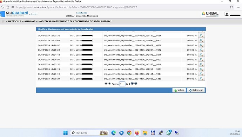Image resolution: width=242 pixels, height=137 pixels.
Task: Open the Windows Start menu
Action: pyautogui.click(x=66, y=133)
